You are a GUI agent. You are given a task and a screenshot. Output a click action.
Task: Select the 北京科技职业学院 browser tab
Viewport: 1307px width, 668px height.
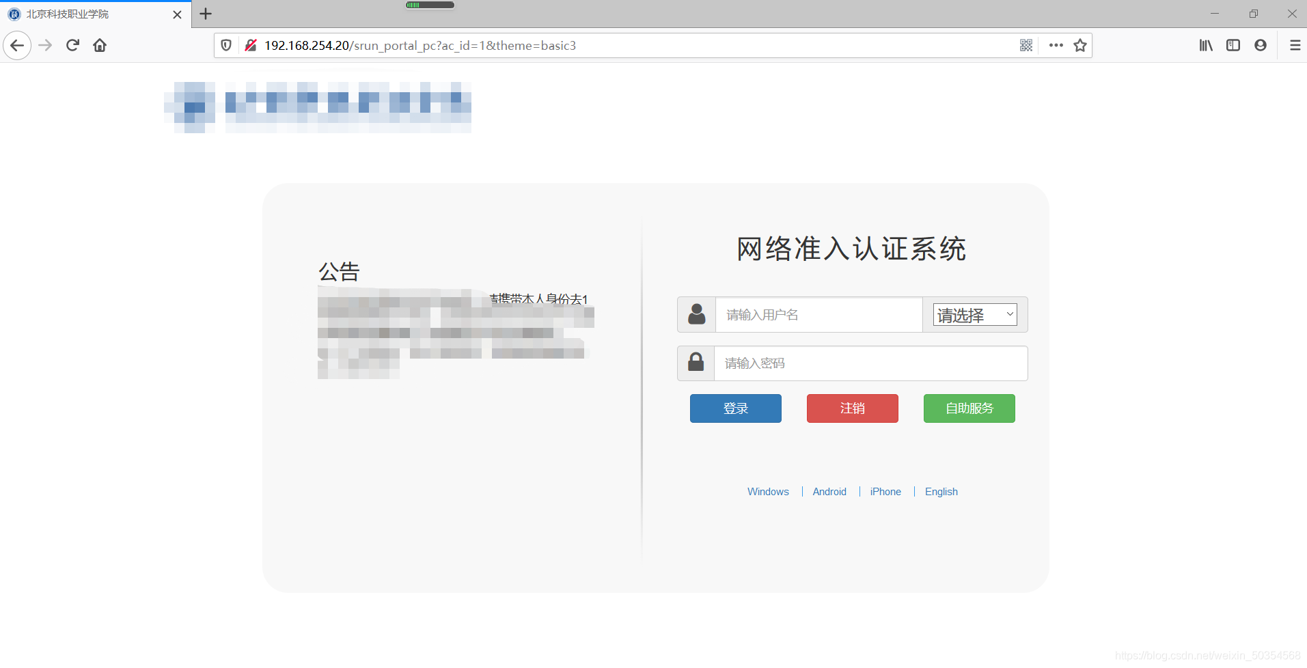96,14
